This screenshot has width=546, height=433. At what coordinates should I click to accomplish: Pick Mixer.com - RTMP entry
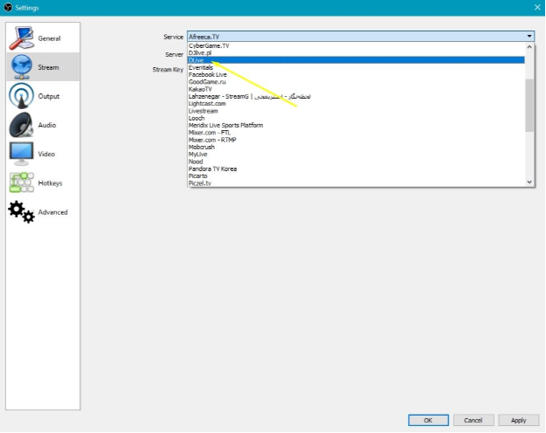(356, 140)
